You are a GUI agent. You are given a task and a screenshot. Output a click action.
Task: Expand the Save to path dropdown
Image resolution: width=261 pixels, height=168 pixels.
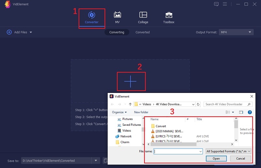click(x=96, y=161)
